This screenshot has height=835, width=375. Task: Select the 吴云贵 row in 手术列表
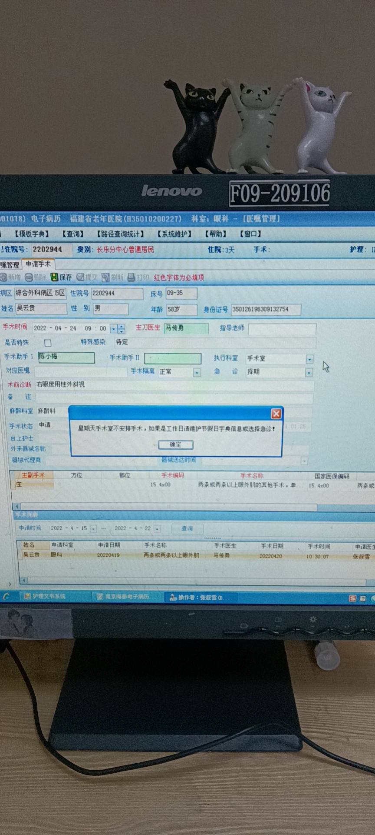pyautogui.click(x=197, y=555)
